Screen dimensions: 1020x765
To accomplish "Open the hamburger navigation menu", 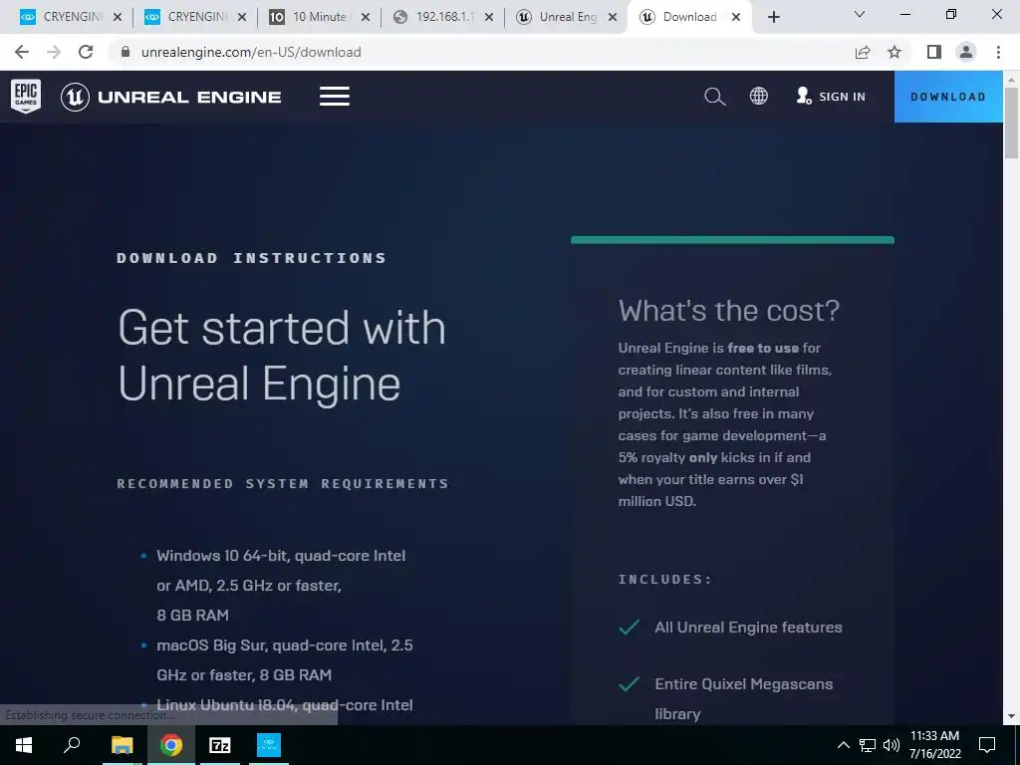I will [x=335, y=97].
